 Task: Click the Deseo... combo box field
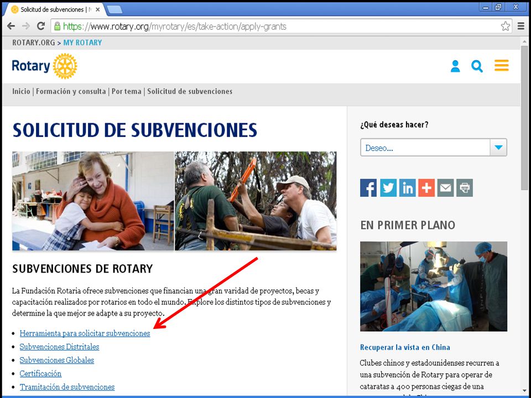pyautogui.click(x=434, y=148)
